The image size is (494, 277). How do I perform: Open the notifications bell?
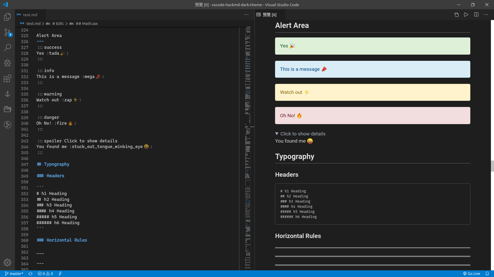(487, 274)
